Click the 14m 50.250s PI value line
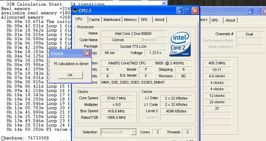The width and height of the screenshot is (266, 141). pyautogui.click(x=39, y=129)
